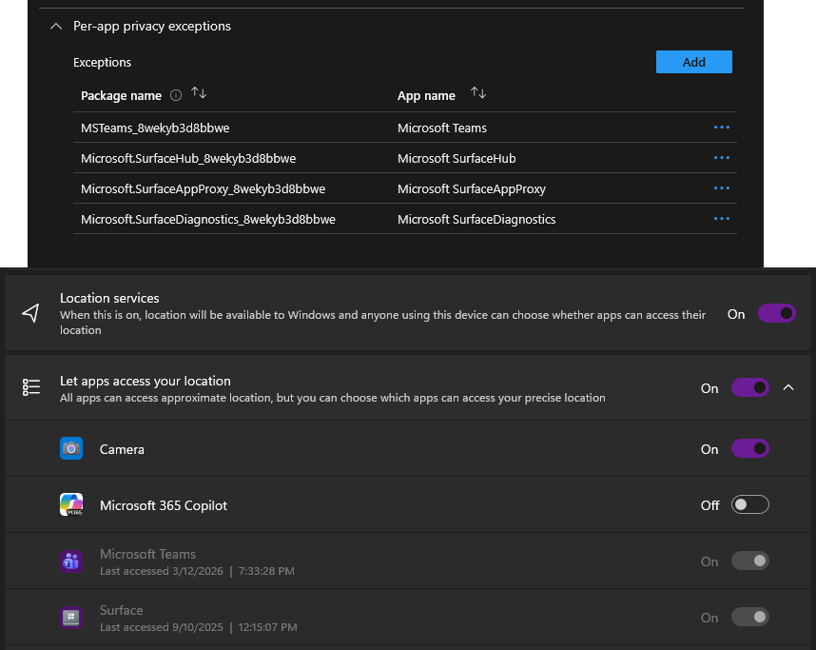Click the app list icon beside Let apps access
Viewport: 816px width, 650px height.
click(x=31, y=387)
